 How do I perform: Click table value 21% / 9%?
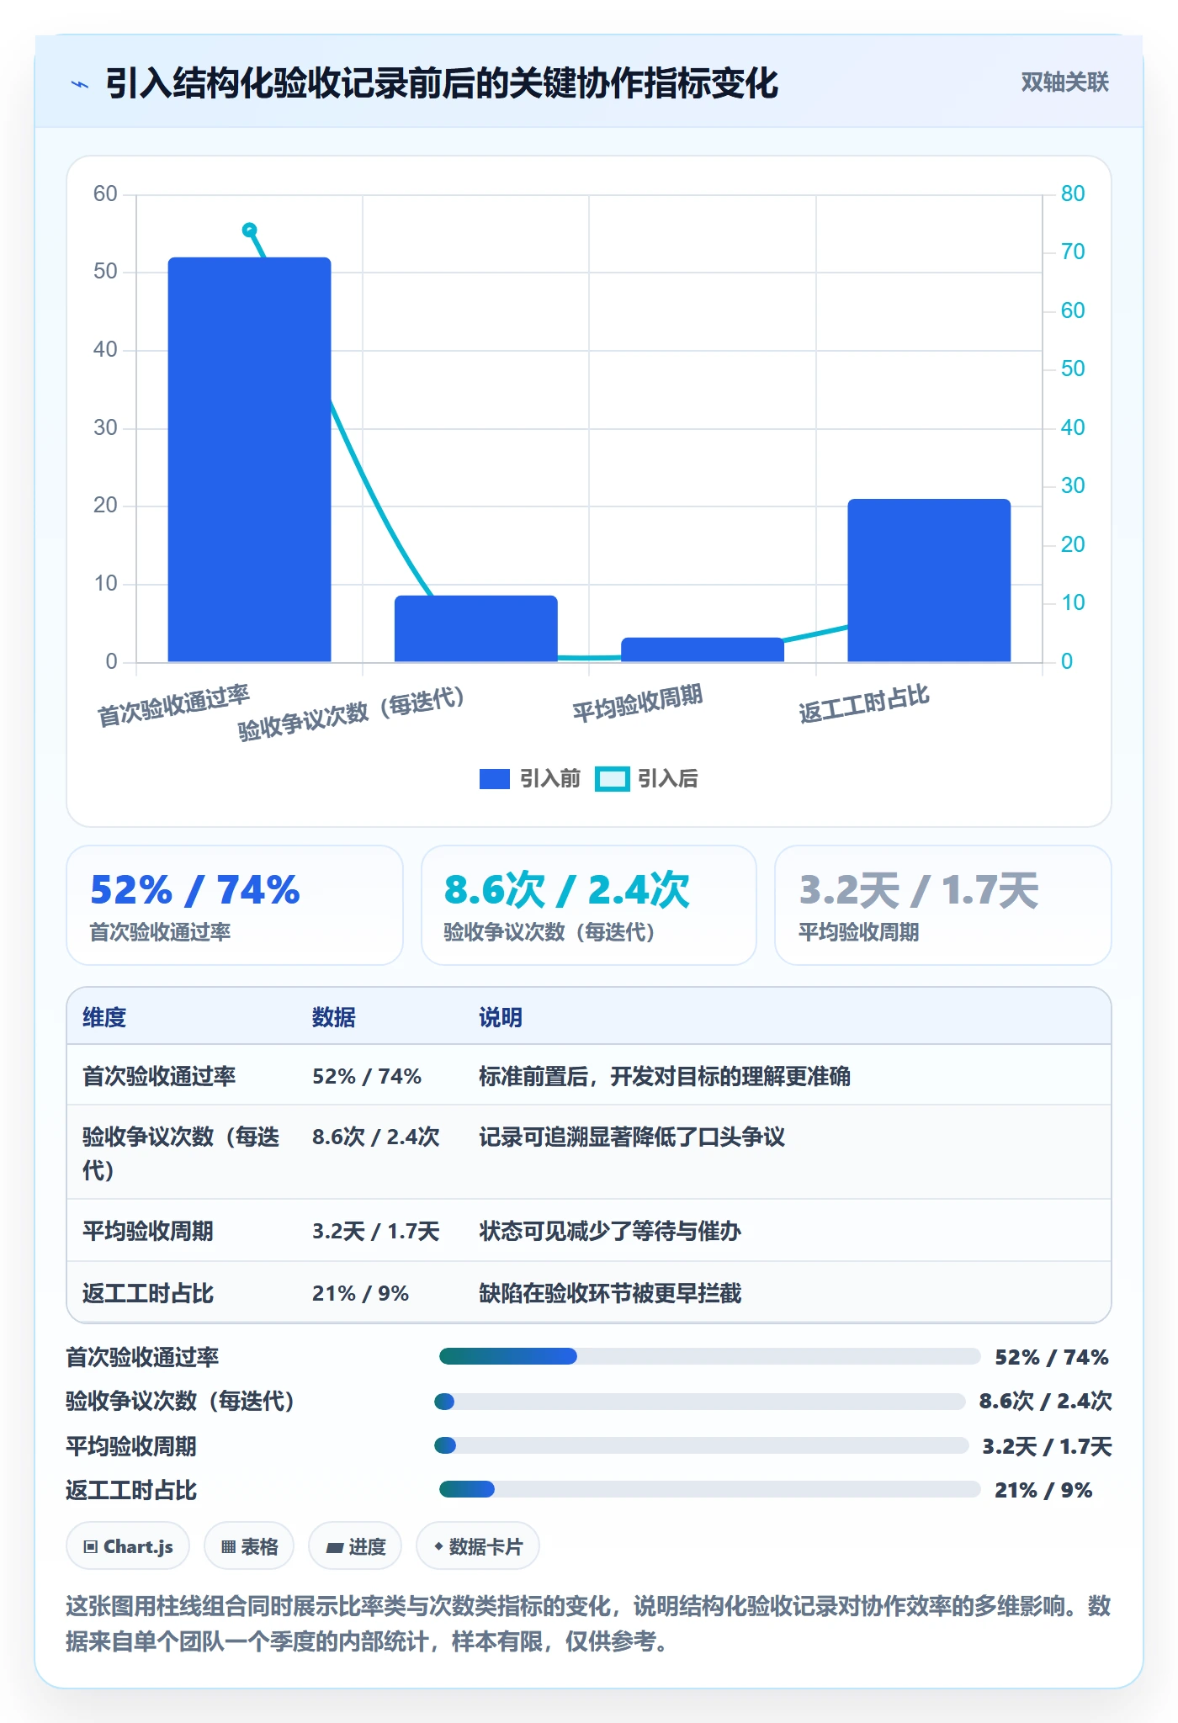[360, 1293]
